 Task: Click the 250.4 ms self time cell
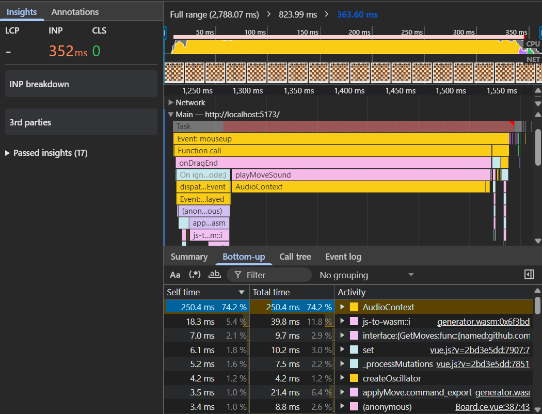(x=206, y=307)
